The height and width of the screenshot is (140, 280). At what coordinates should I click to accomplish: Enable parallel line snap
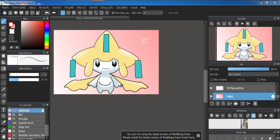68,13
